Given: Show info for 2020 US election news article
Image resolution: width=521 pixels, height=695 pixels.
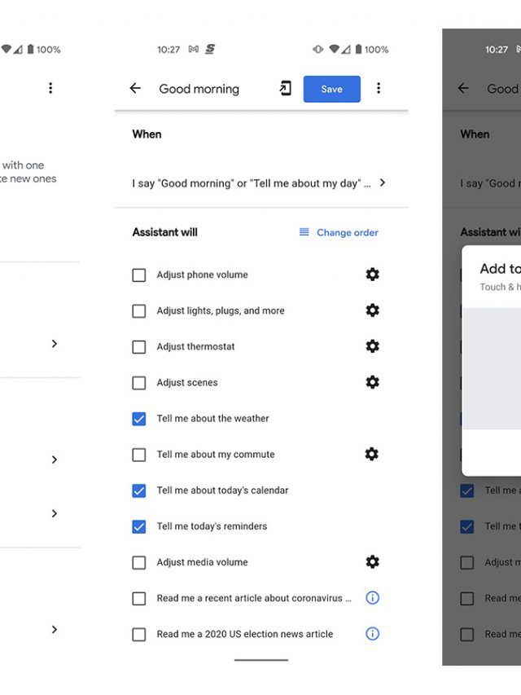Looking at the screenshot, I should [372, 634].
